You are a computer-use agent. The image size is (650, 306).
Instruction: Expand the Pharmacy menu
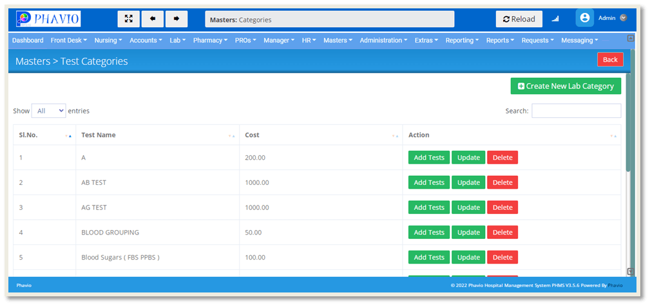pos(211,40)
